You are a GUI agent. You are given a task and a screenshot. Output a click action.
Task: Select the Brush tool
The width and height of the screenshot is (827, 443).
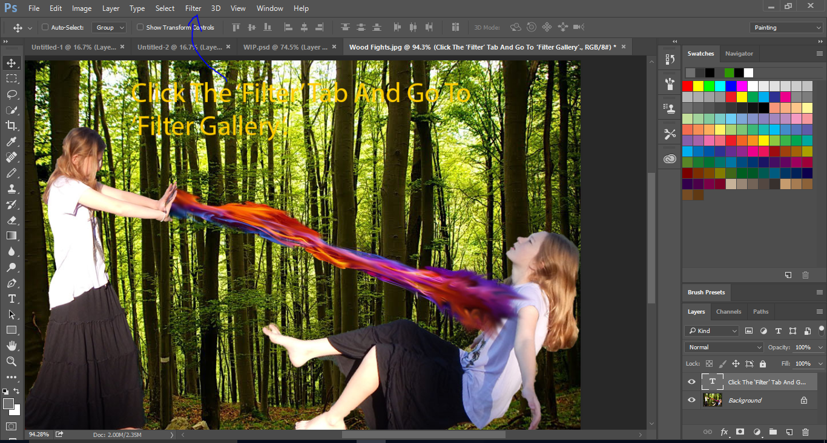click(x=12, y=173)
